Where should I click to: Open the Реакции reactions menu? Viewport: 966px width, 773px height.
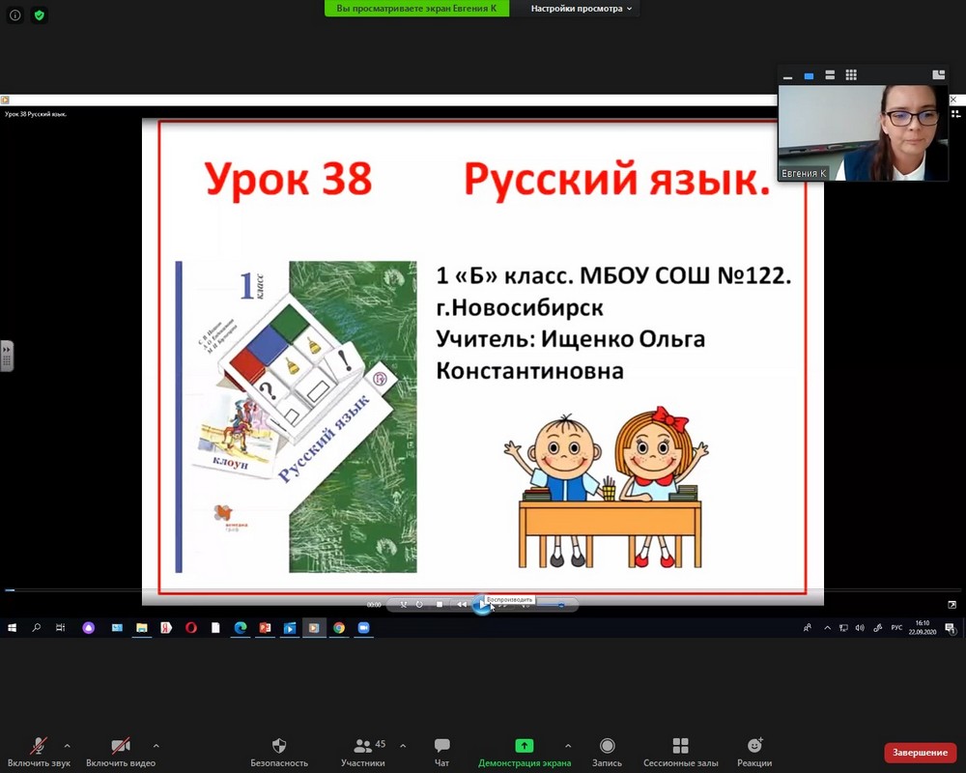754,751
